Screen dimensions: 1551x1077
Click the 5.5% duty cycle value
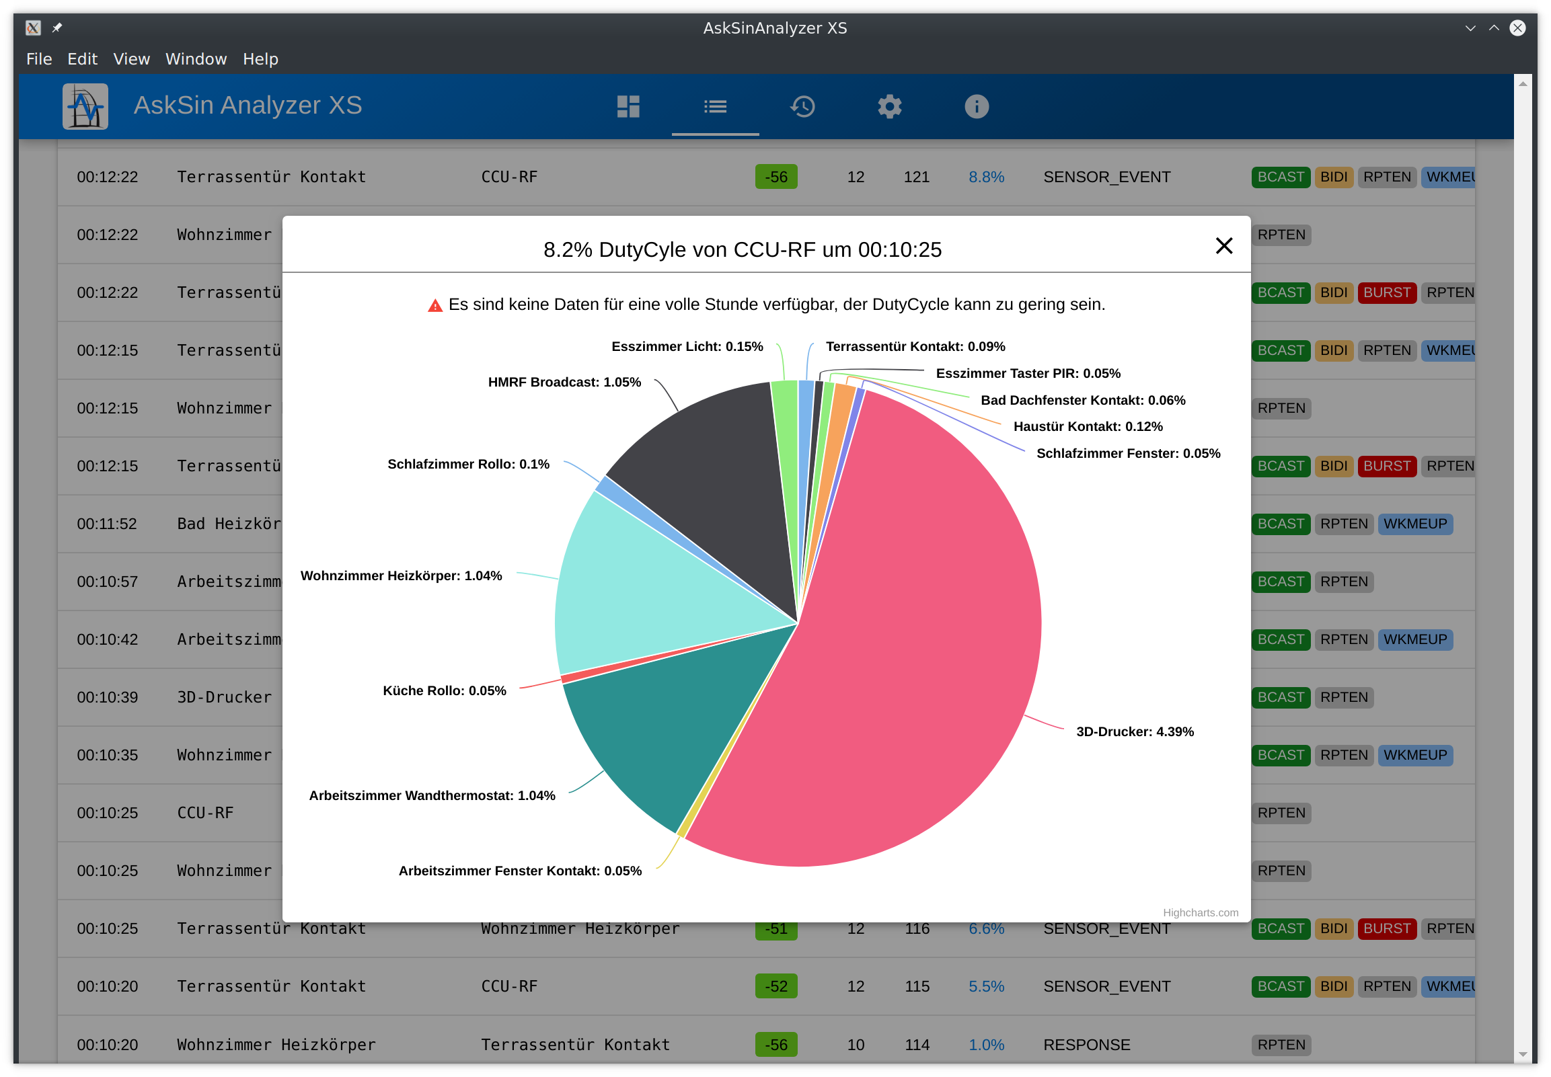click(985, 986)
